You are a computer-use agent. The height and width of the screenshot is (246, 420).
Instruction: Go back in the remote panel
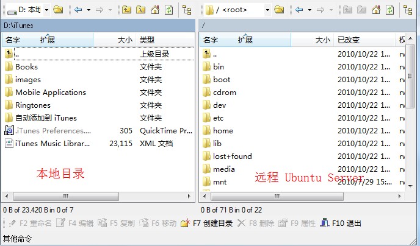[299, 10]
